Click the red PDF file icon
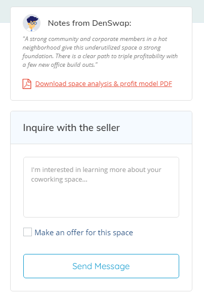The image size is (204, 301). [x=27, y=84]
